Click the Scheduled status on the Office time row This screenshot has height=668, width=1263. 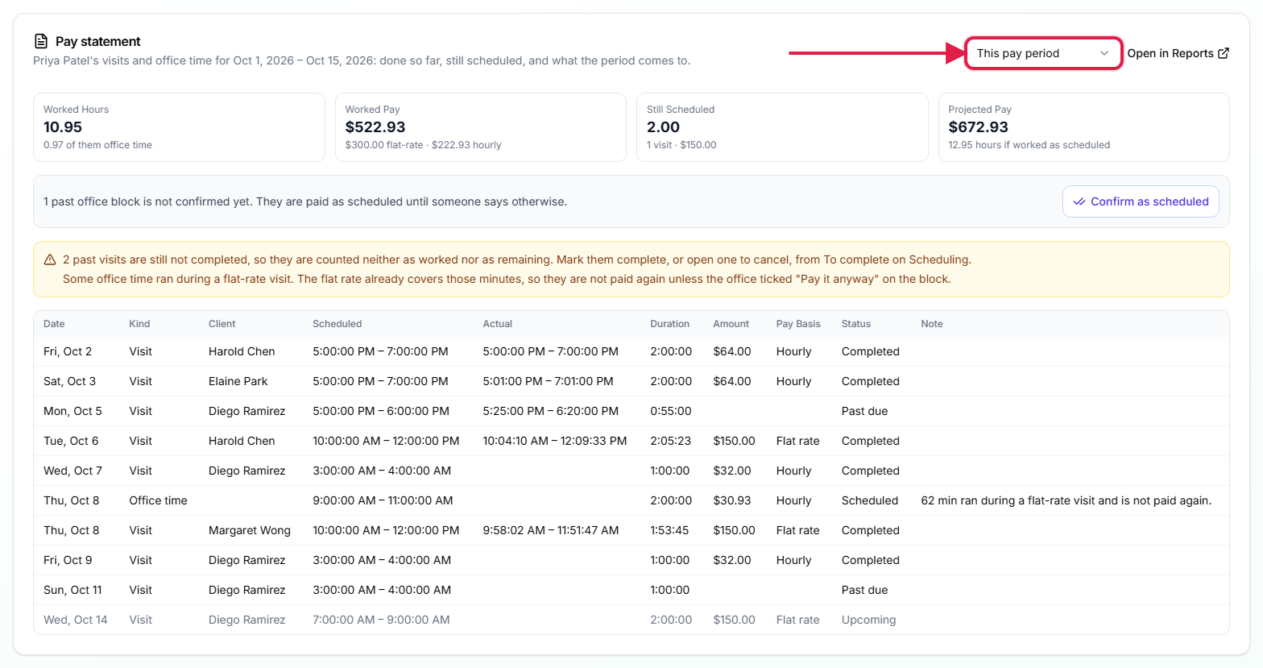coord(870,500)
